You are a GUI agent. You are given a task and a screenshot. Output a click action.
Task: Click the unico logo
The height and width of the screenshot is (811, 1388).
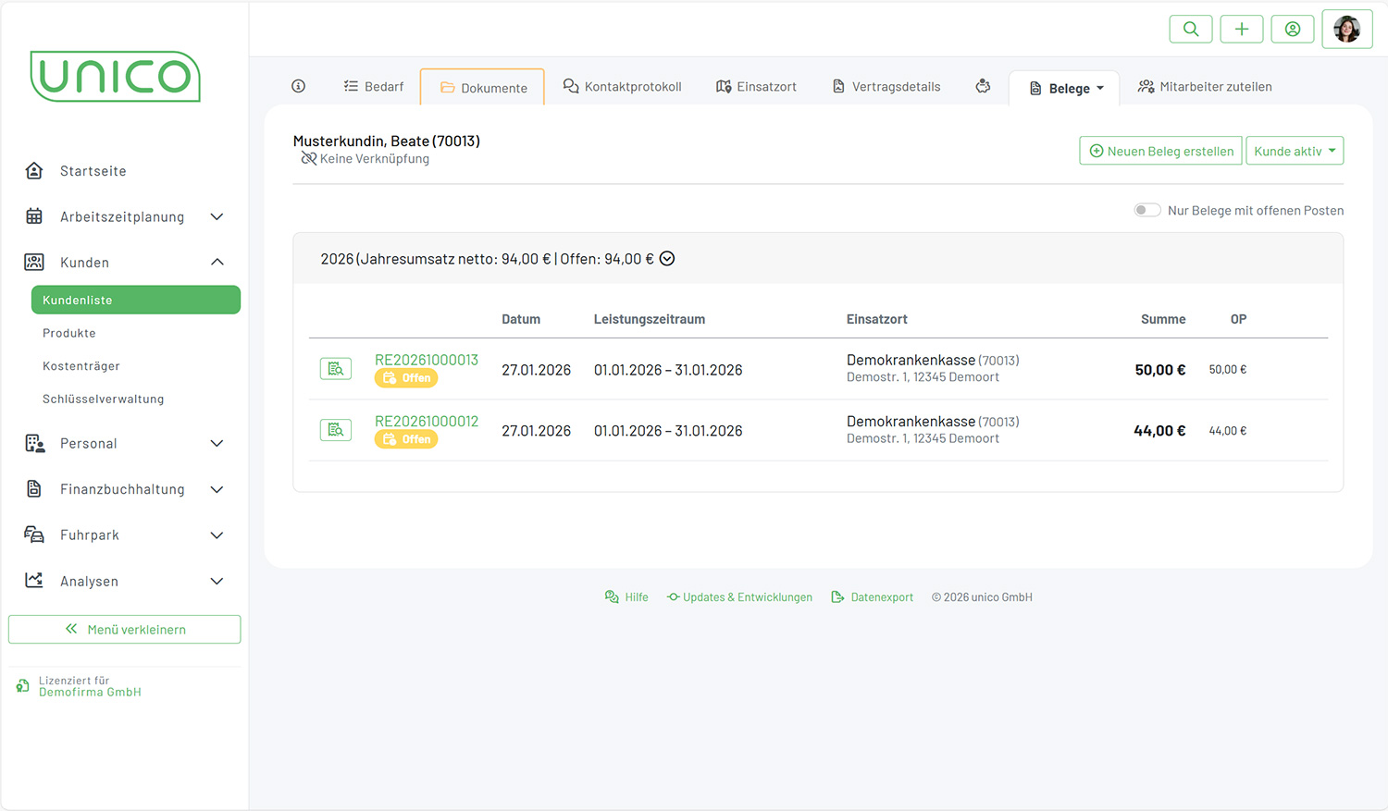116,76
